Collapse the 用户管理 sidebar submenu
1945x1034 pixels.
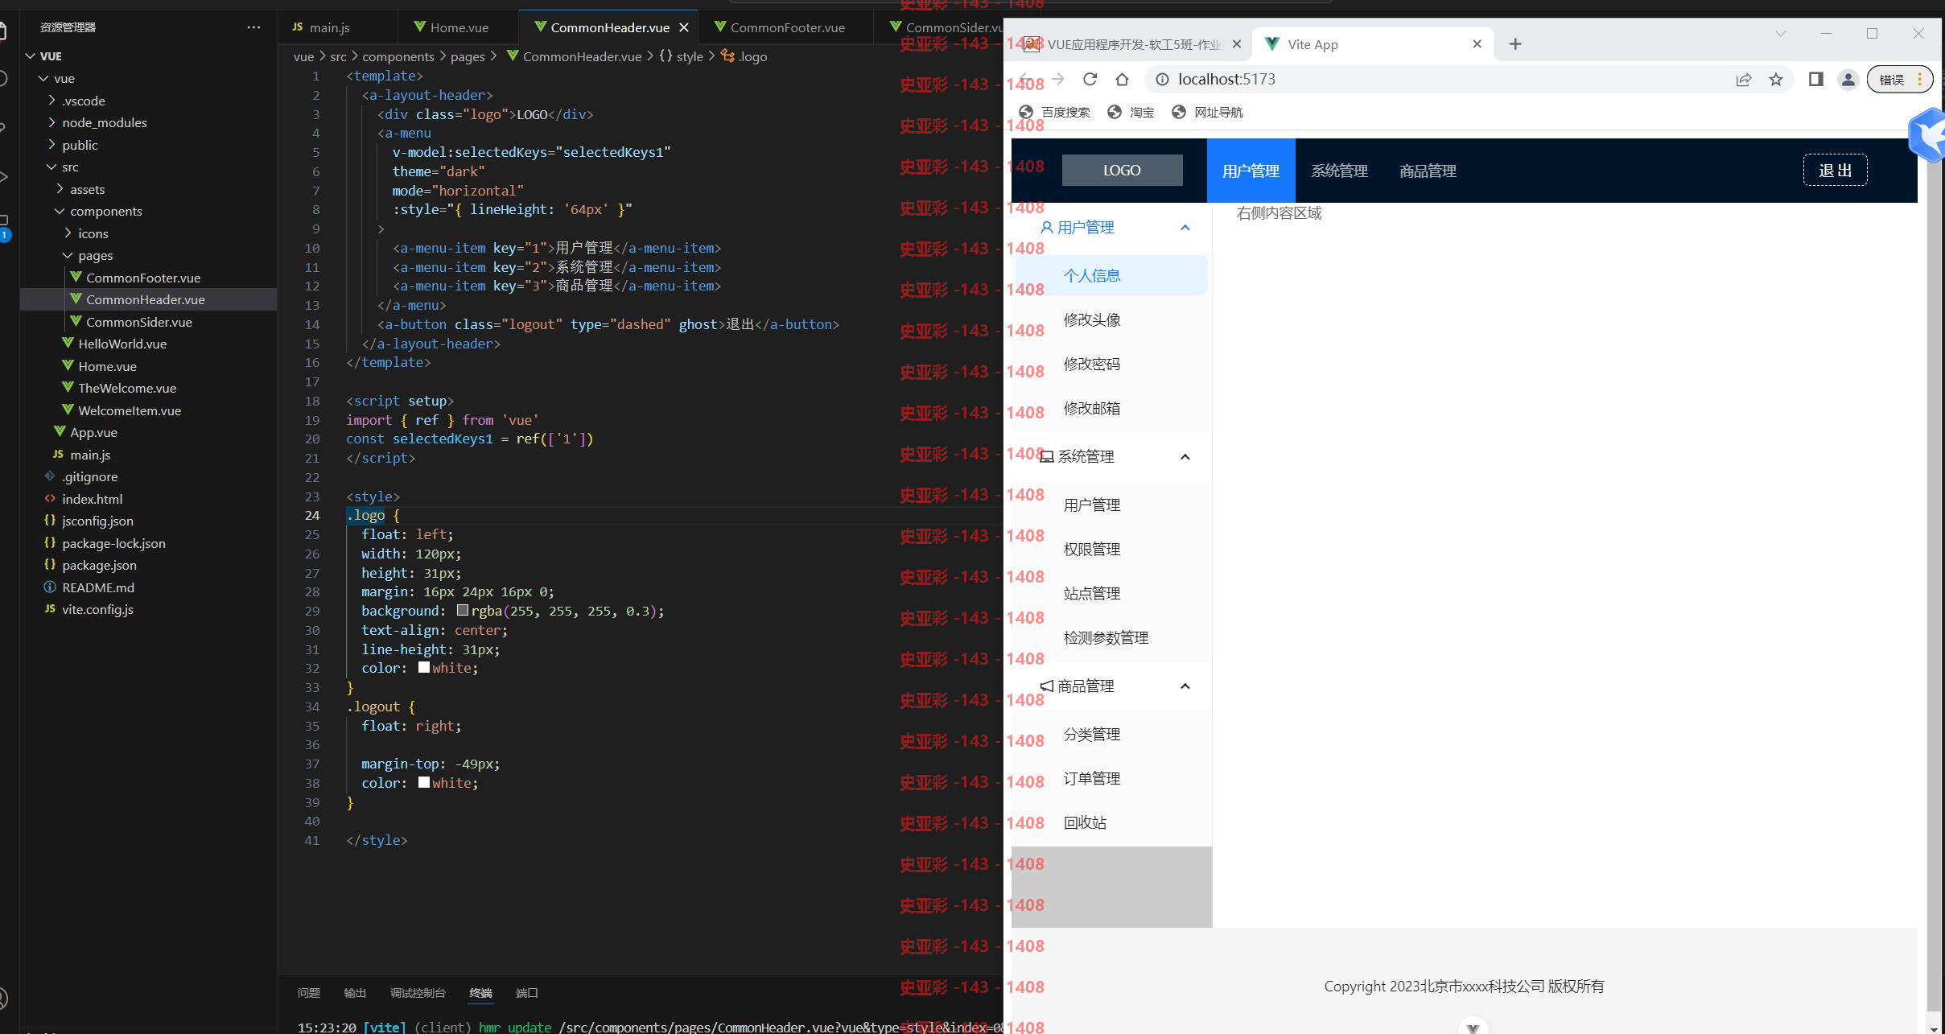click(1112, 228)
